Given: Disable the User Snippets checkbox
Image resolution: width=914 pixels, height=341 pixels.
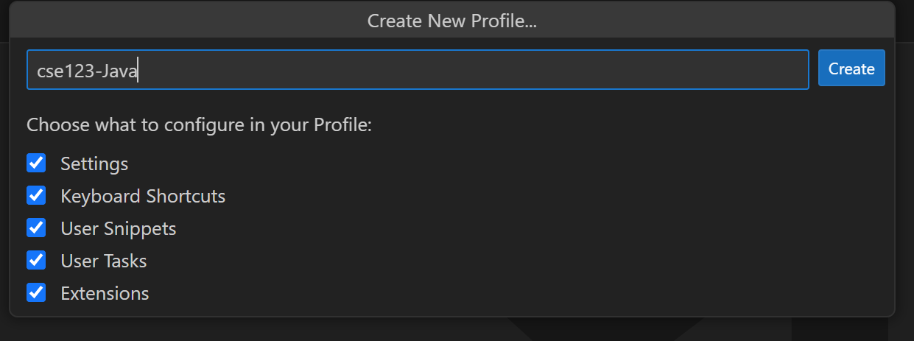Looking at the screenshot, I should [x=36, y=228].
